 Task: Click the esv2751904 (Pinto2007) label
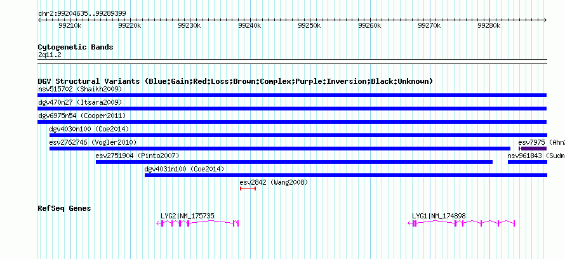click(x=137, y=156)
